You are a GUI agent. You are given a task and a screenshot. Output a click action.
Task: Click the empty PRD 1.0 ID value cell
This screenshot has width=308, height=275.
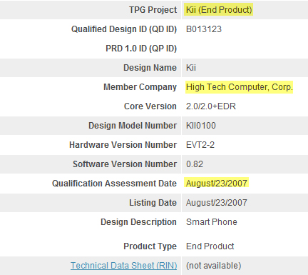tap(245, 49)
